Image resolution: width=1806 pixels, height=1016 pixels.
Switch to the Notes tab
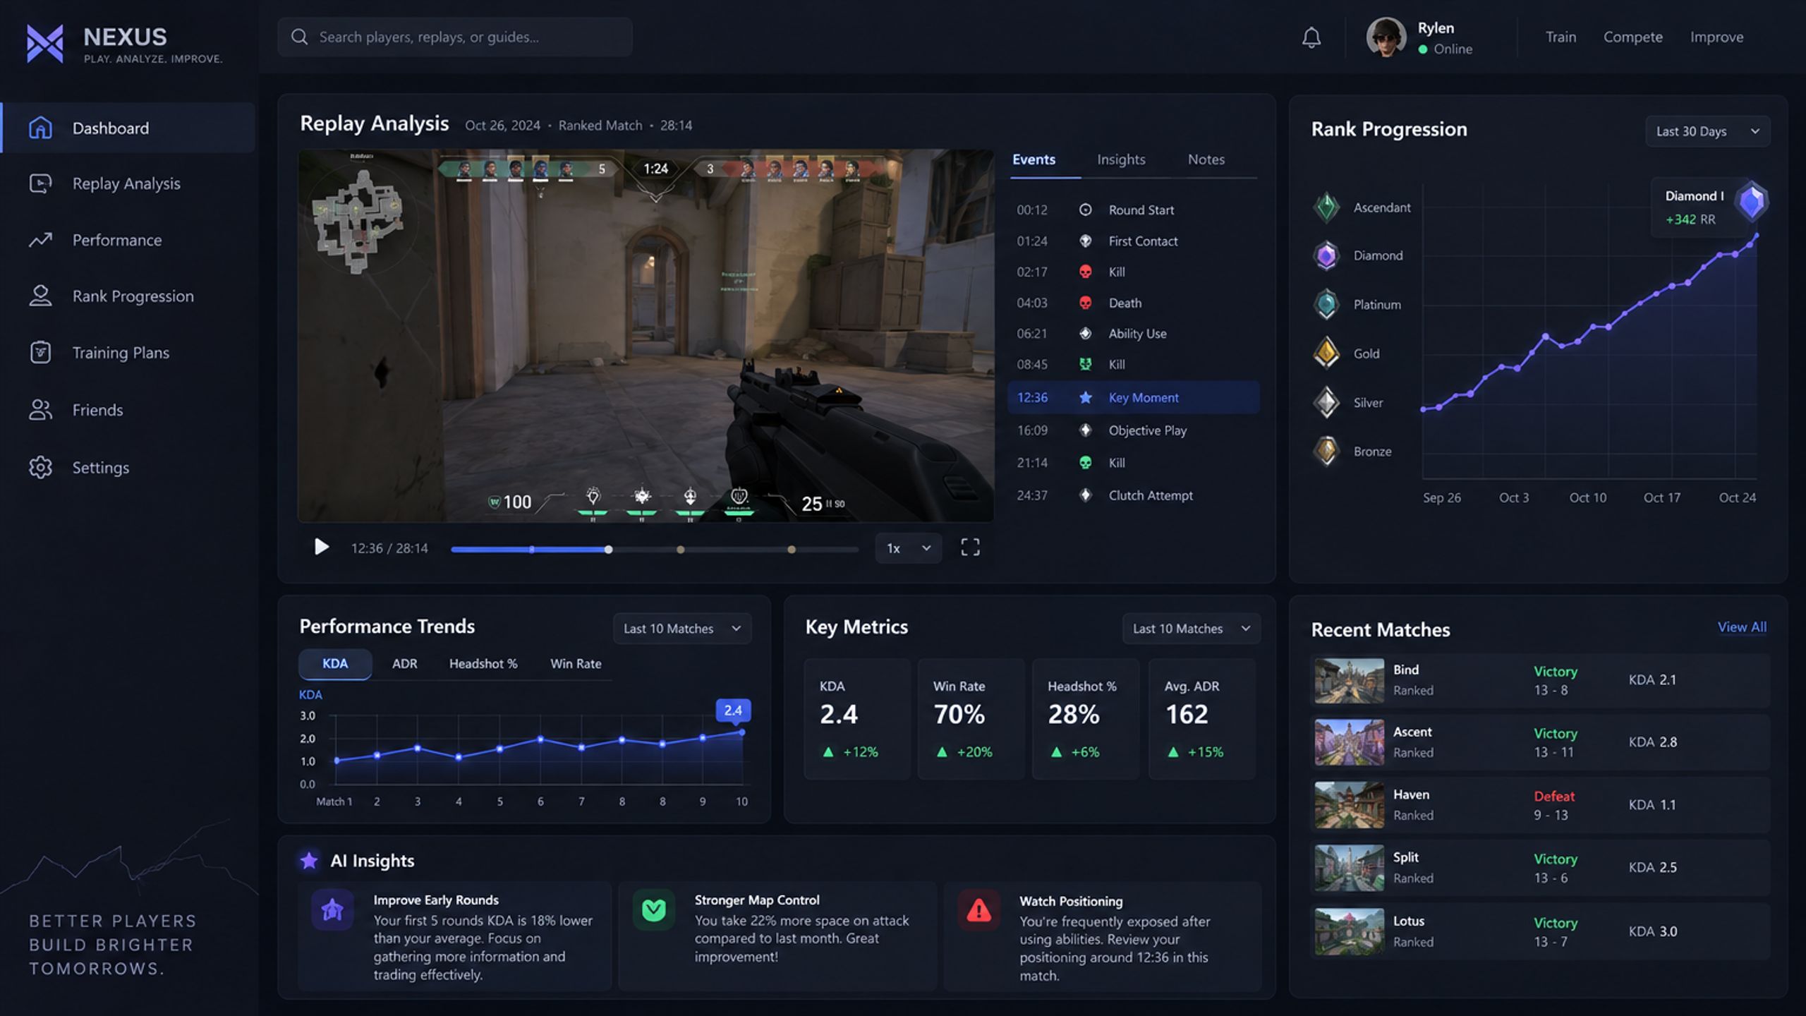pos(1206,159)
